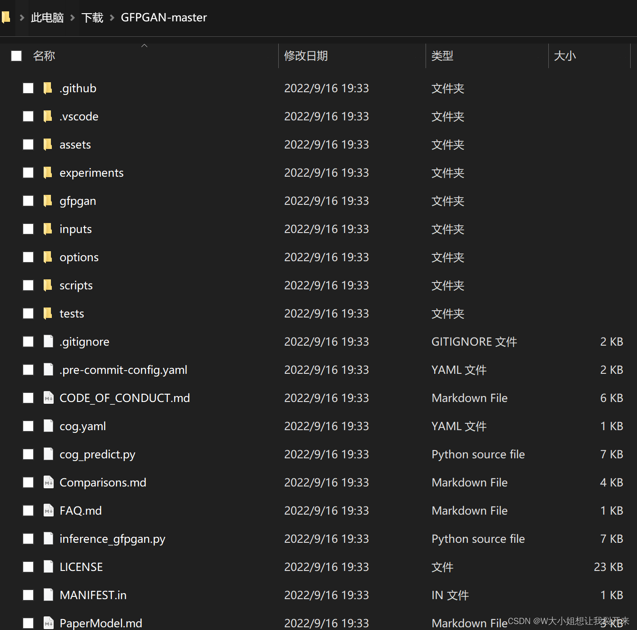
Task: Click the tests folder icon
Action: click(x=48, y=313)
